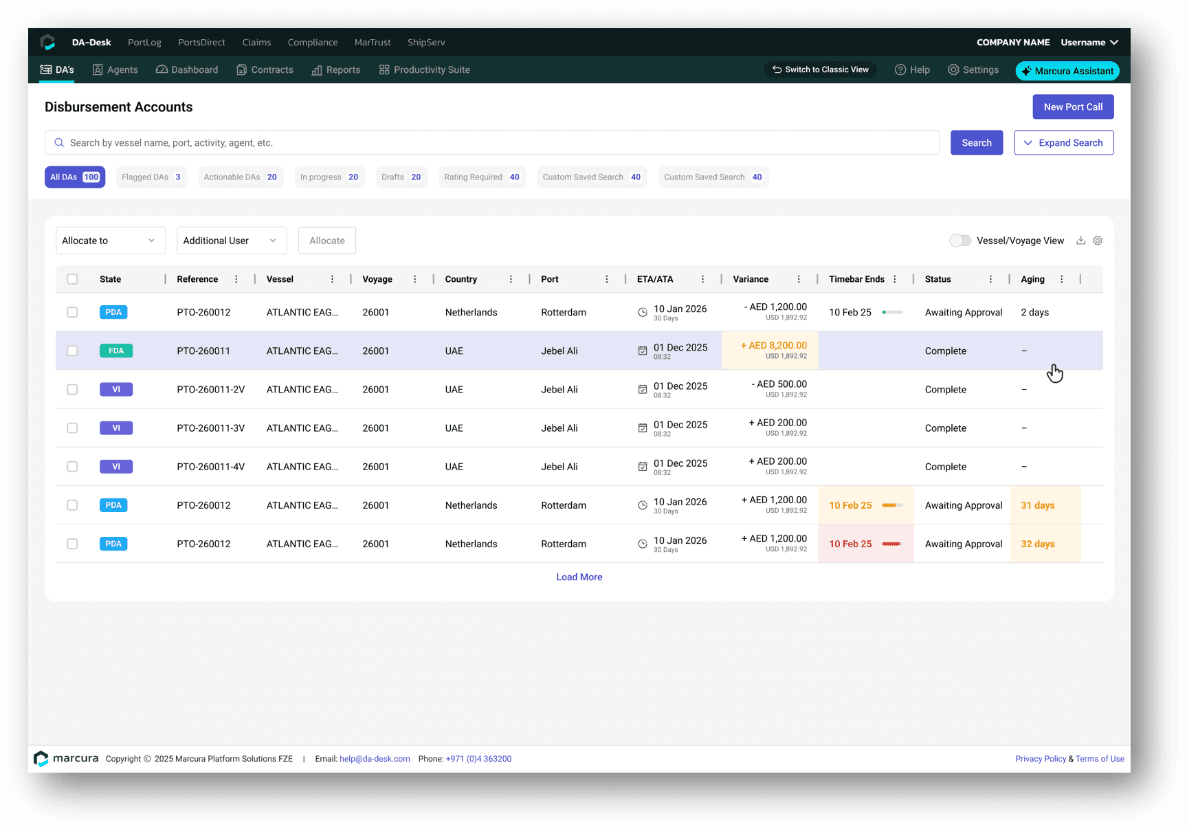The image size is (1187, 829).
Task: Open Vessel column options menu
Action: [x=333, y=279]
